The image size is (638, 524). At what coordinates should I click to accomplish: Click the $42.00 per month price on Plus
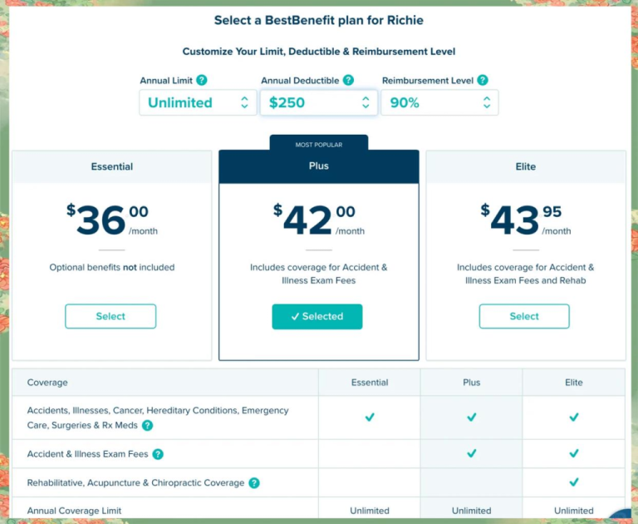click(x=319, y=220)
